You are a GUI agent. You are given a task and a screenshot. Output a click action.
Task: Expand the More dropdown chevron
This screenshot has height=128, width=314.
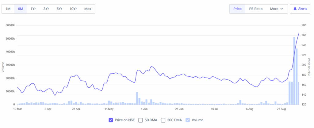point(281,9)
